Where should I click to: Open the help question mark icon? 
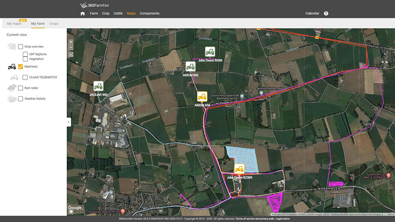click(x=326, y=14)
